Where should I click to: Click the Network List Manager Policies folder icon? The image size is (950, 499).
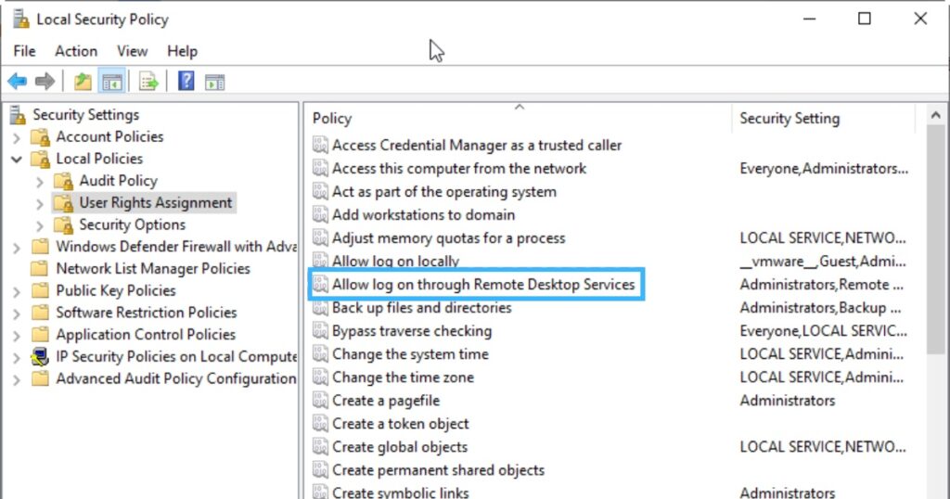[x=40, y=268]
